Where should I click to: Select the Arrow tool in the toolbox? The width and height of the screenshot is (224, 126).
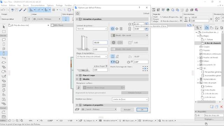pyautogui.click(x=4, y=27)
